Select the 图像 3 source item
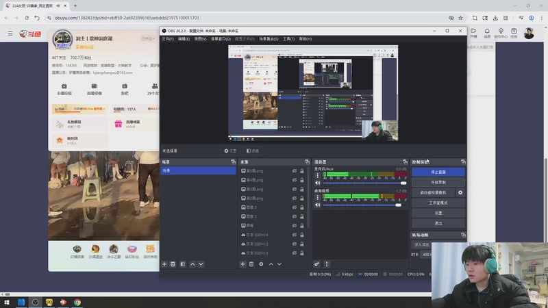The image size is (548, 308). pos(251,207)
